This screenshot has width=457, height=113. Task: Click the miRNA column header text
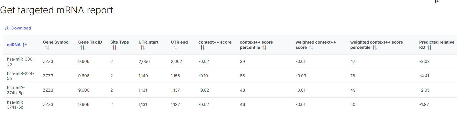coord(14,45)
